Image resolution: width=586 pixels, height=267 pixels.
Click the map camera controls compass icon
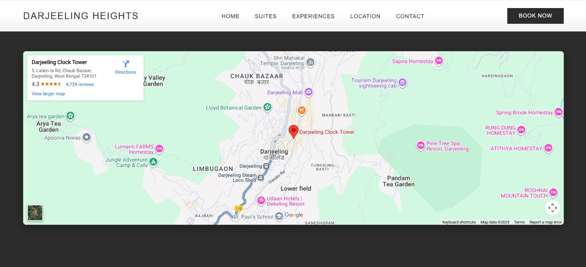click(x=553, y=208)
